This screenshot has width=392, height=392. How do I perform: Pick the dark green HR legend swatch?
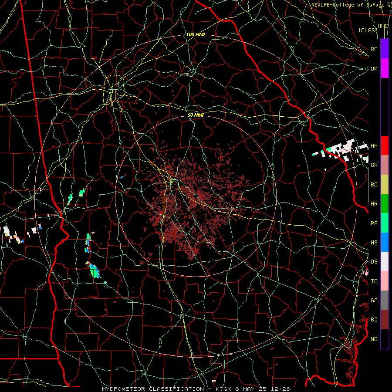(385, 204)
